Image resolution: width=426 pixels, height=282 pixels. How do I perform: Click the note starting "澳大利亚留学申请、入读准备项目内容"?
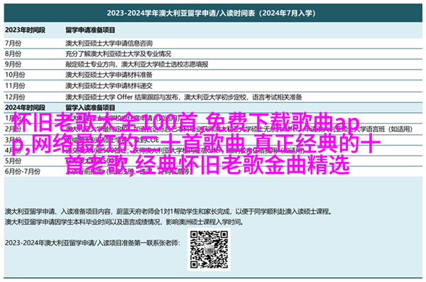[x=168, y=212]
